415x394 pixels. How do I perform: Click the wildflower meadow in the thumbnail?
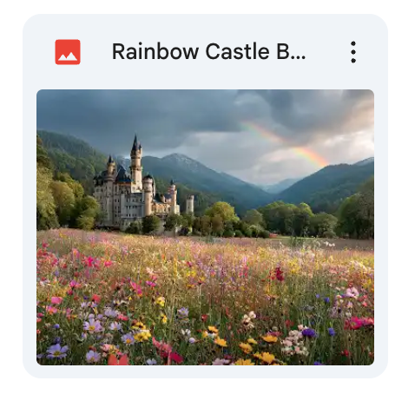click(205, 298)
